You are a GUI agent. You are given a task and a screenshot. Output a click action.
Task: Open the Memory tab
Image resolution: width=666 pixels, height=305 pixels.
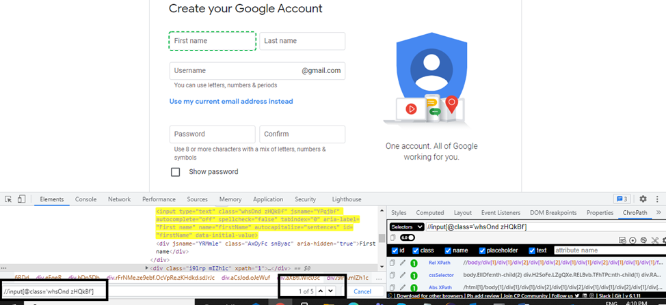coord(230,199)
